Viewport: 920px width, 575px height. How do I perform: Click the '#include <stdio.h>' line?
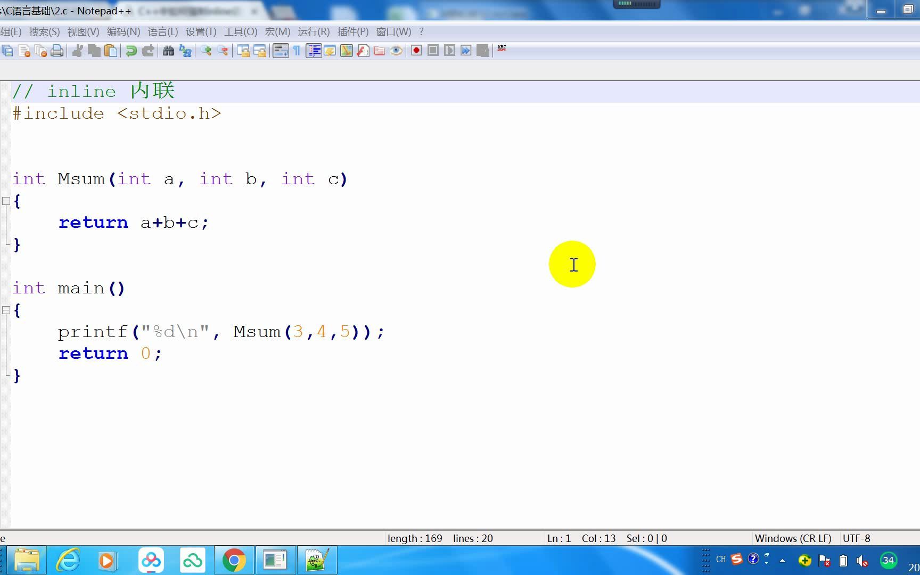117,113
